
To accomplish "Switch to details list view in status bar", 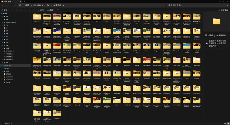I will click(225, 123).
